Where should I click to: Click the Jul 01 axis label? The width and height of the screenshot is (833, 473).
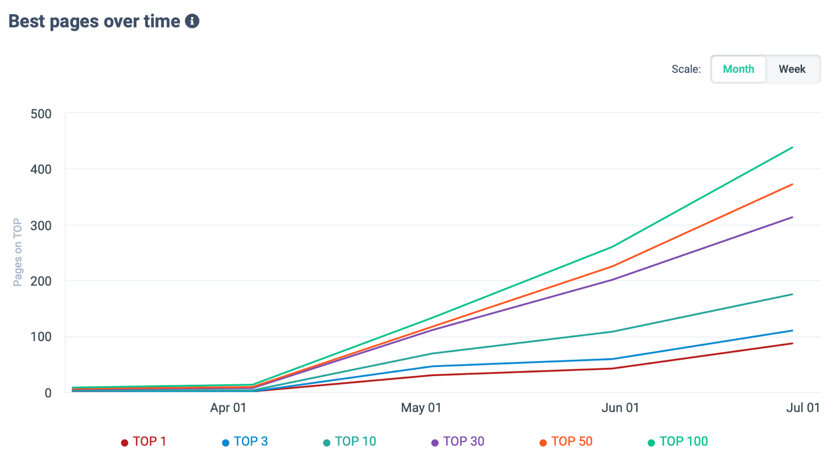pos(803,408)
